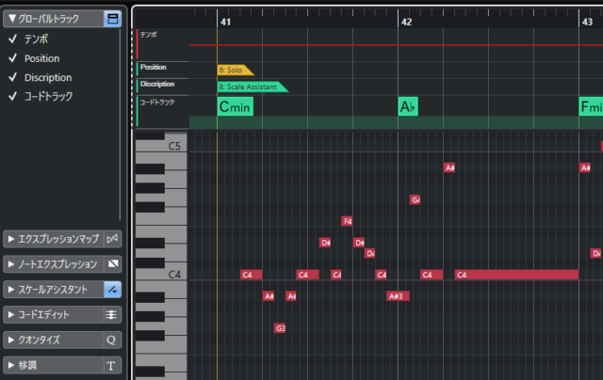The width and height of the screenshot is (603, 380).
Task: Collapse the グローバルトラック section
Action: tap(12, 19)
